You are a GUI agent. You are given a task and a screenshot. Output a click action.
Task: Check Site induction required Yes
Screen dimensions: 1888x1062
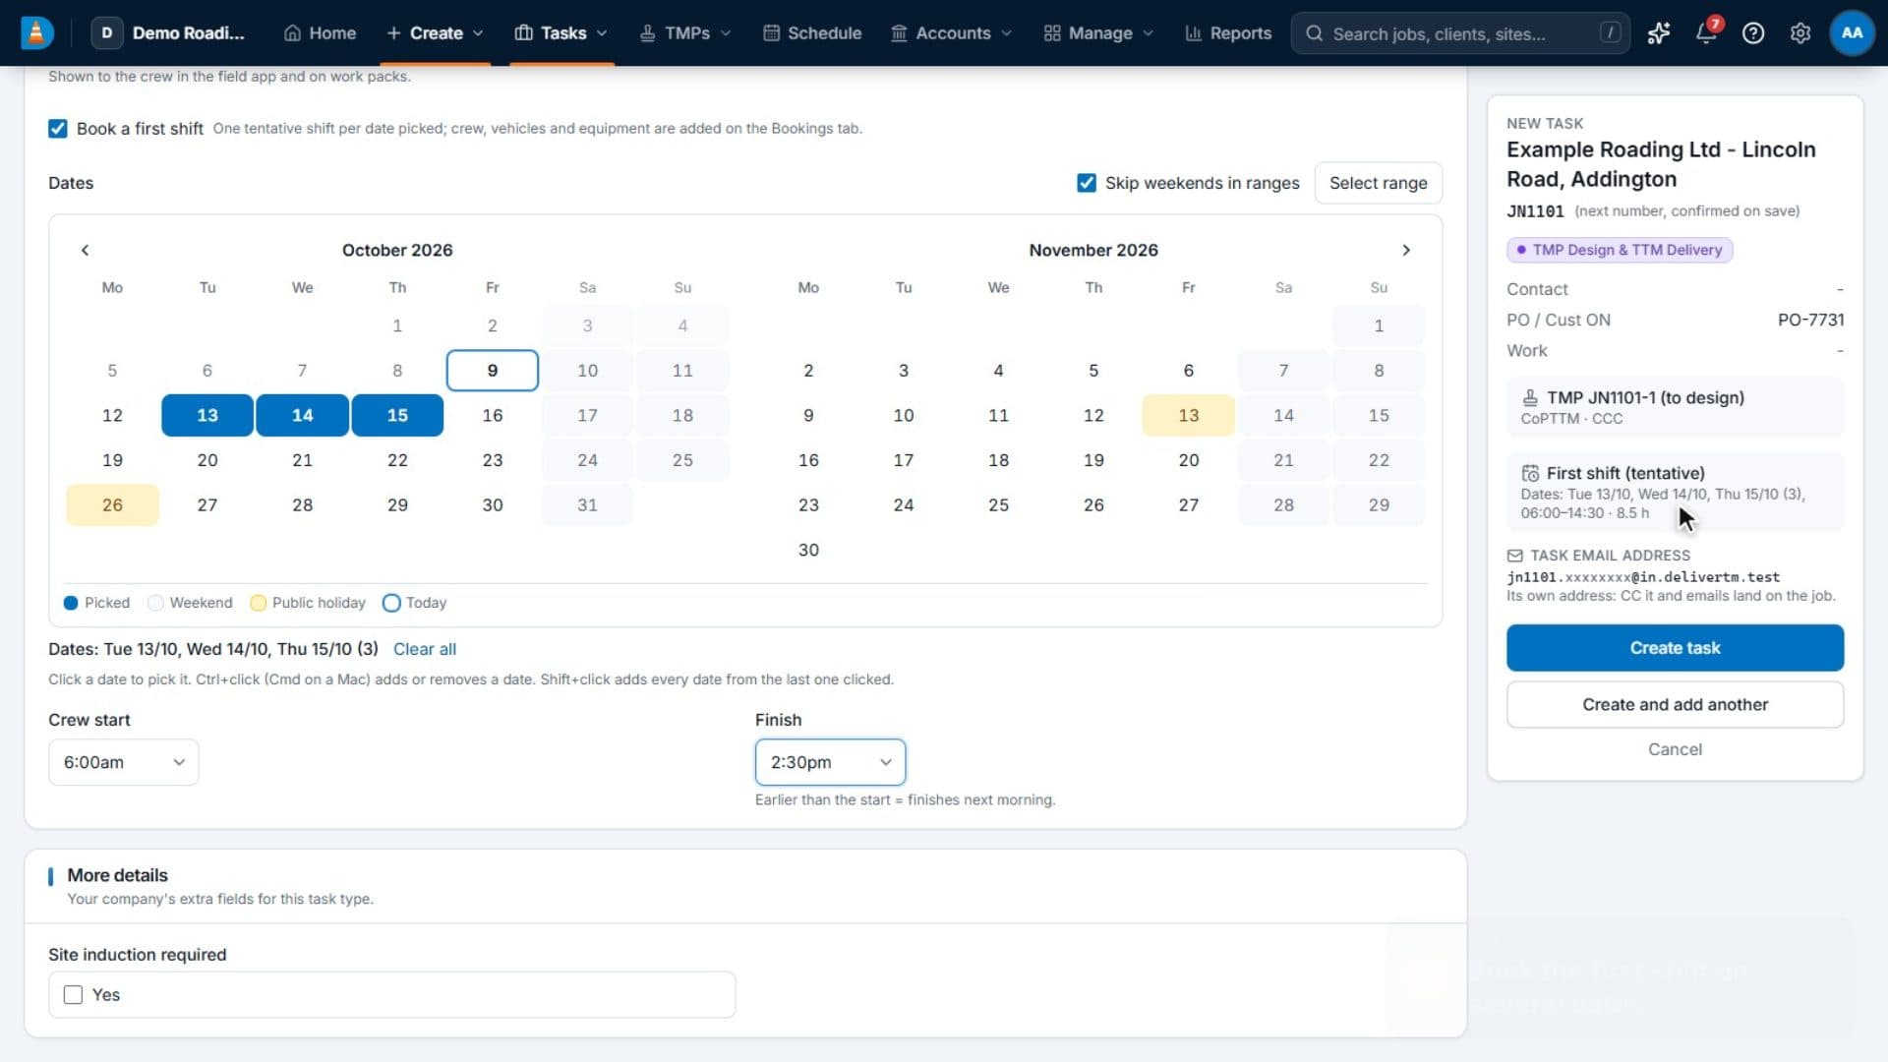[73, 995]
